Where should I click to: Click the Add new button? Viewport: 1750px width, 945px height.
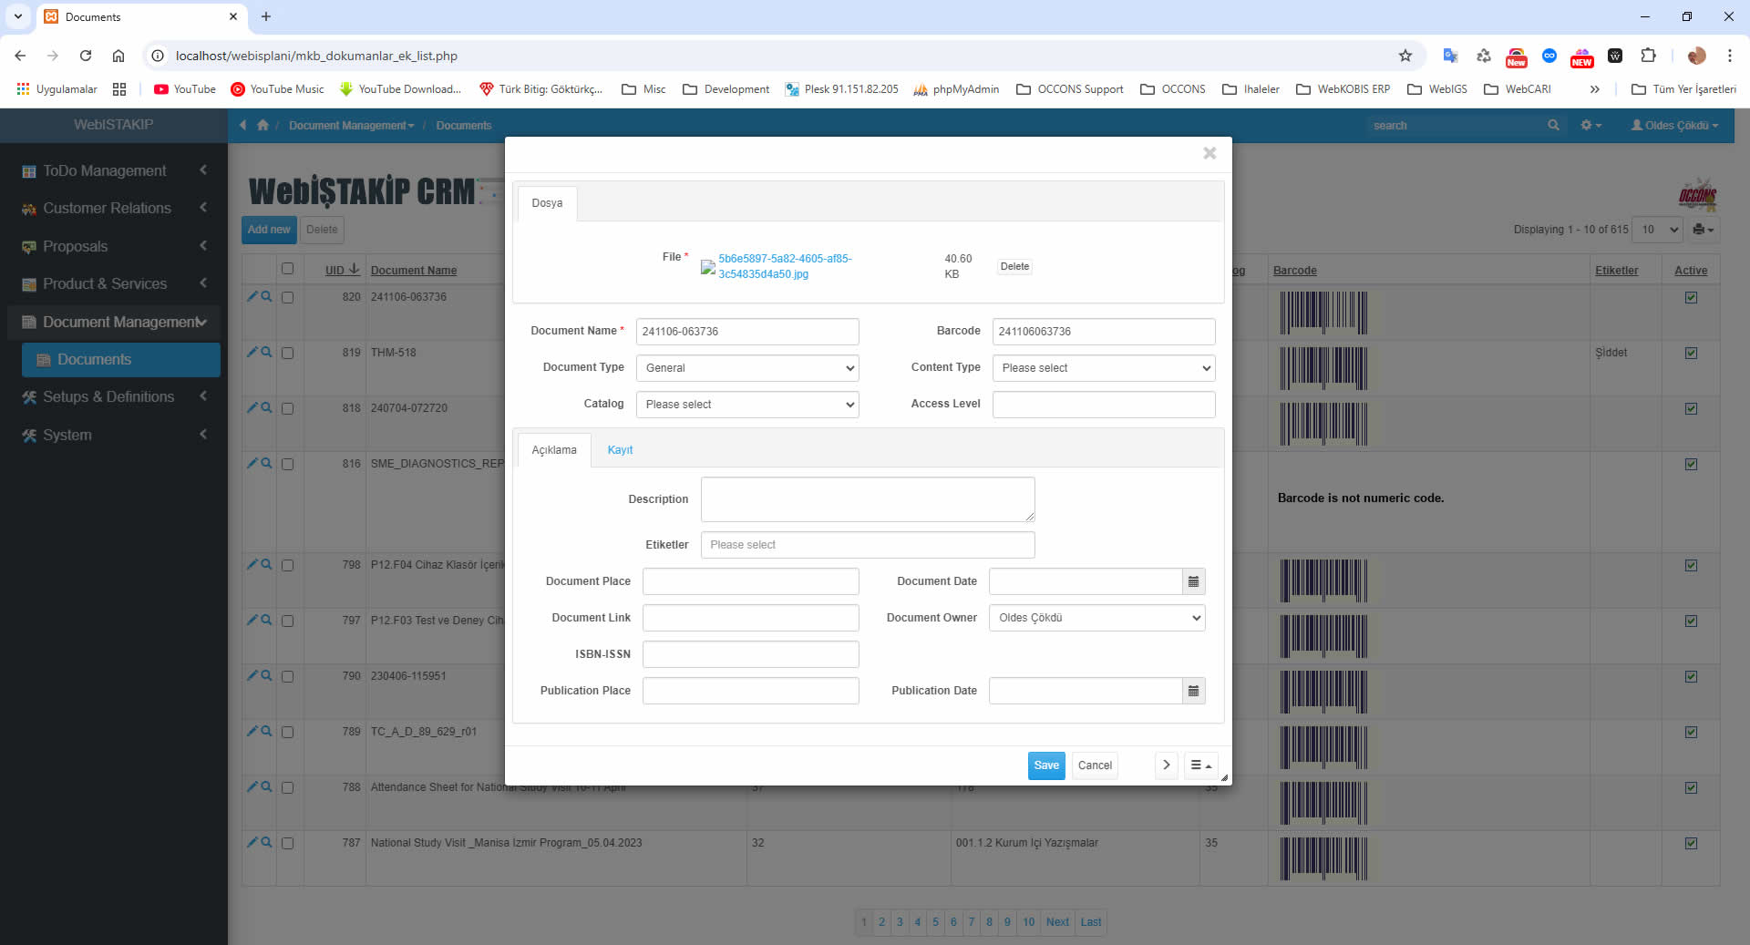269,230
